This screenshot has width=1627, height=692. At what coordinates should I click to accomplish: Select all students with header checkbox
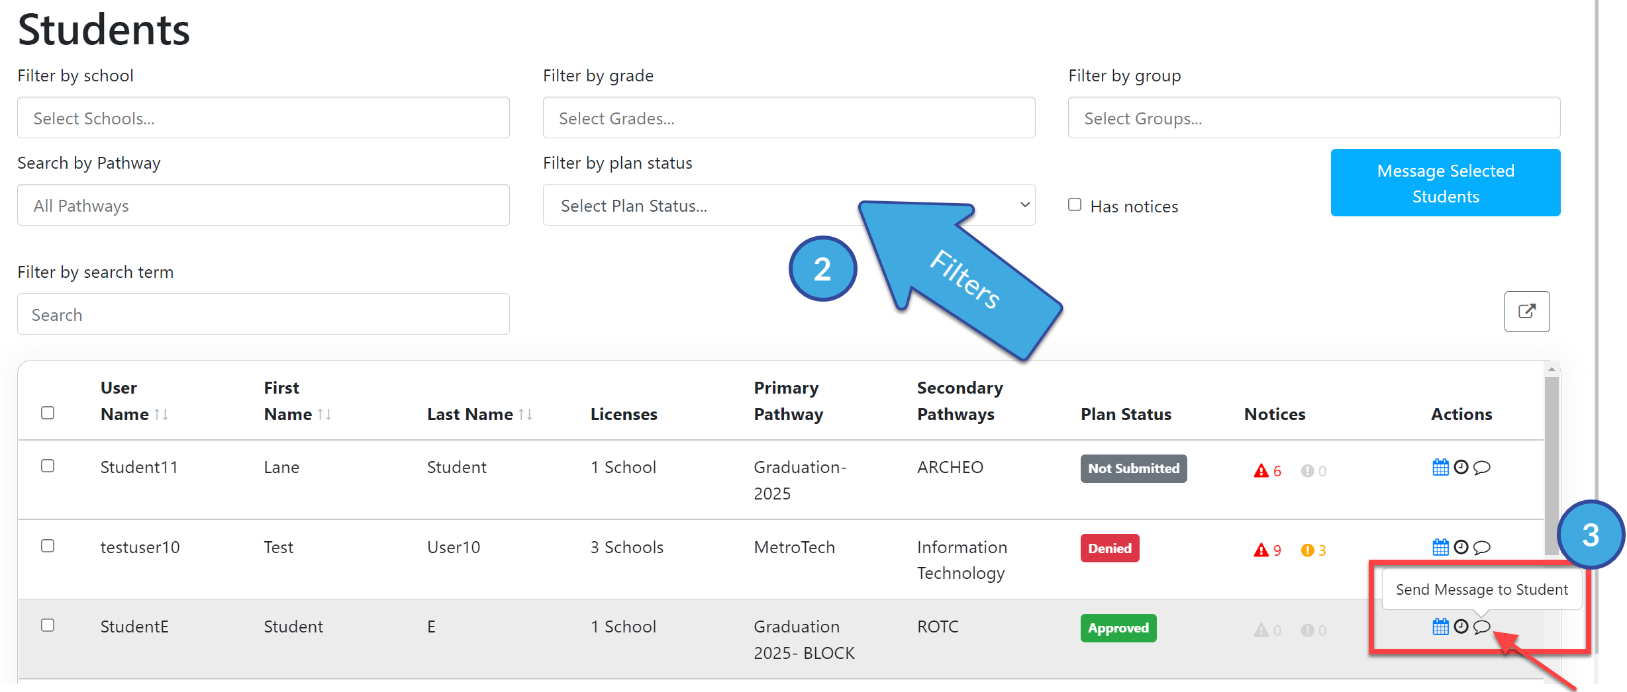[48, 413]
